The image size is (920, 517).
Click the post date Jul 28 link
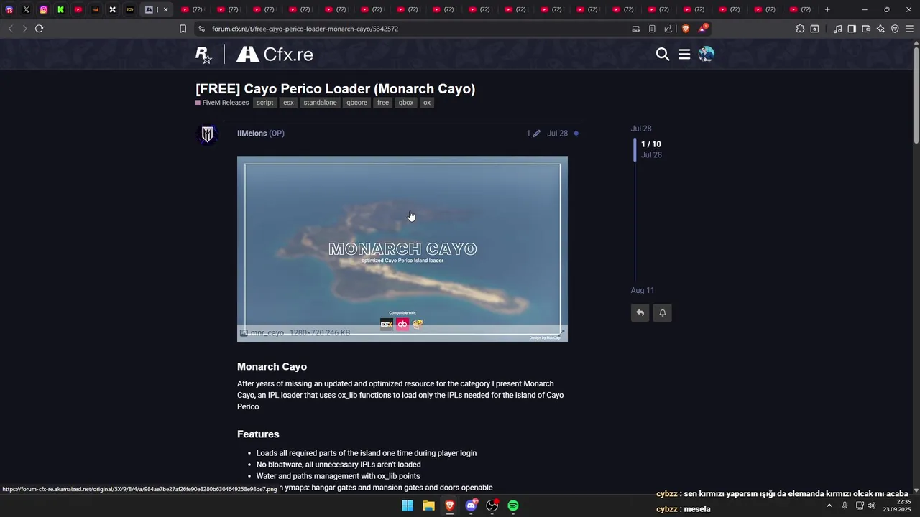click(557, 134)
